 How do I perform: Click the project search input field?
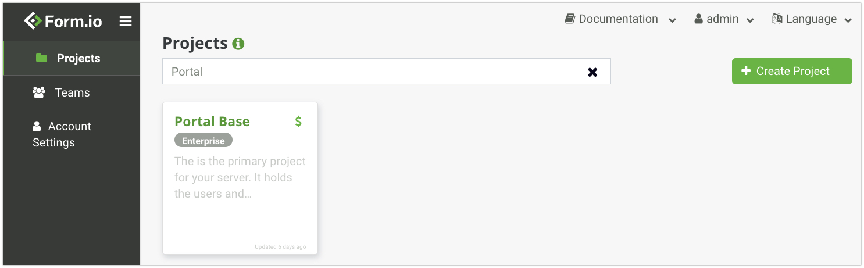click(372, 72)
